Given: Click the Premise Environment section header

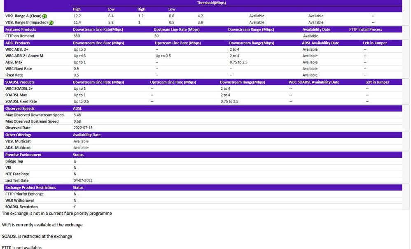Looking at the screenshot, I should pos(23,155).
